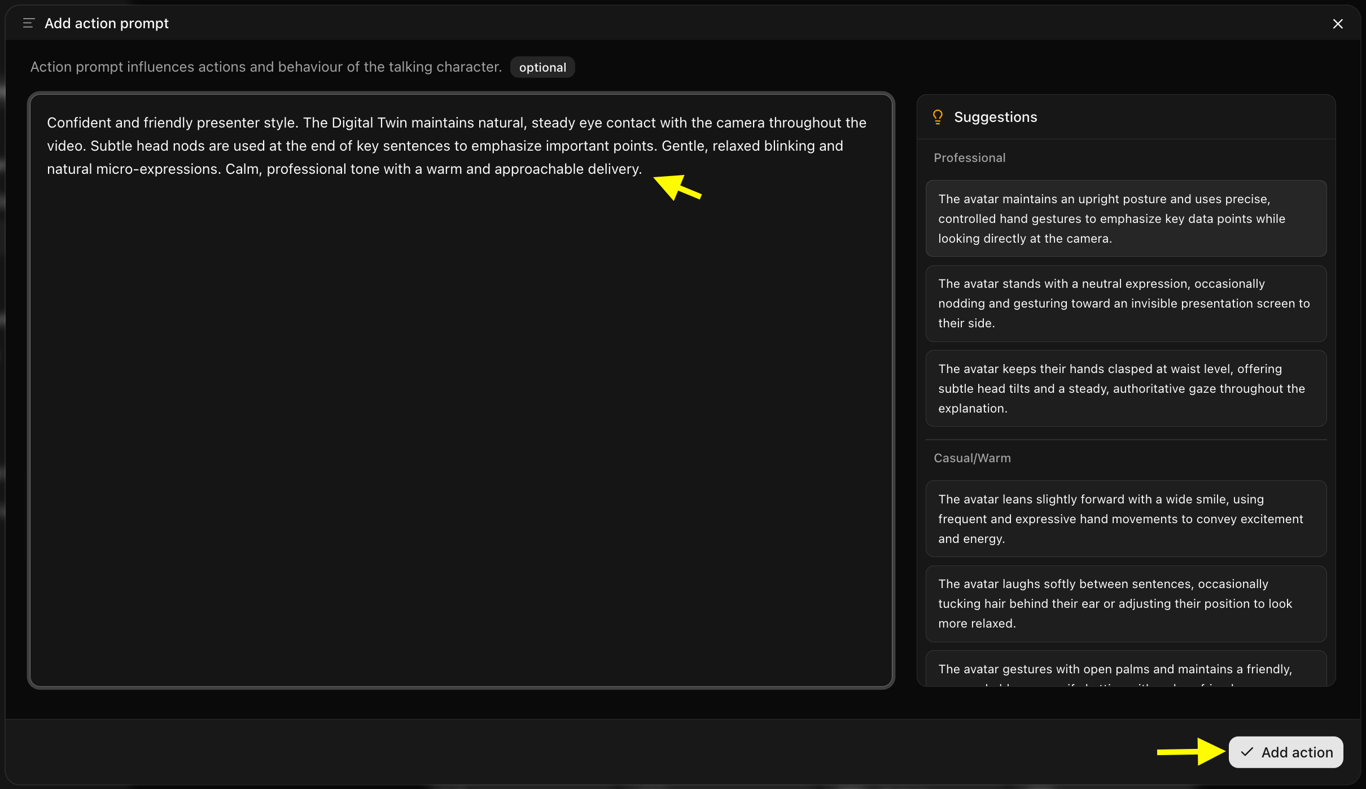Click the action prompt description sentence
Image resolution: width=1366 pixels, height=789 pixels.
[266, 67]
